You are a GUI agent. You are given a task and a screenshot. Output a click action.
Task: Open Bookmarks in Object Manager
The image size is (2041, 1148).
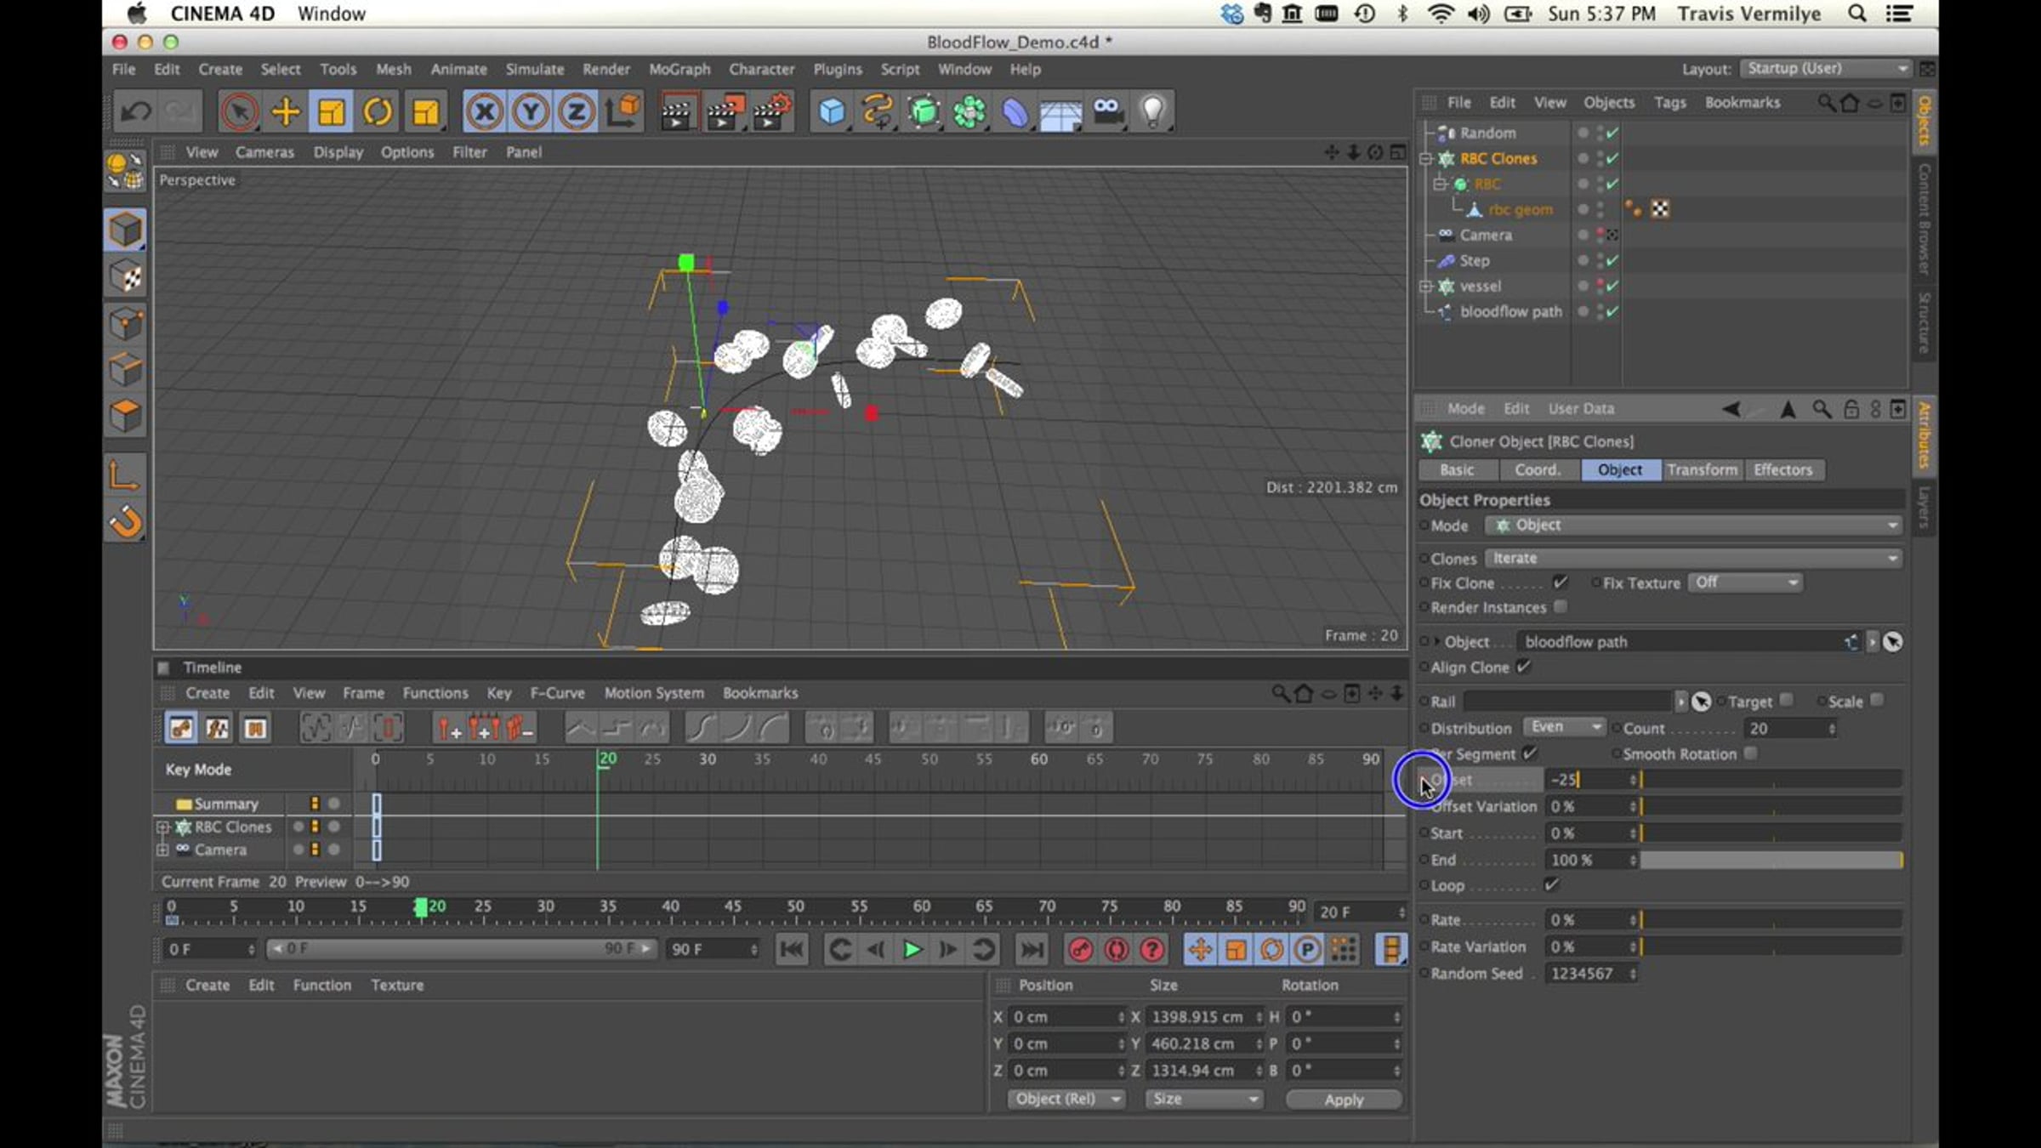point(1743,102)
